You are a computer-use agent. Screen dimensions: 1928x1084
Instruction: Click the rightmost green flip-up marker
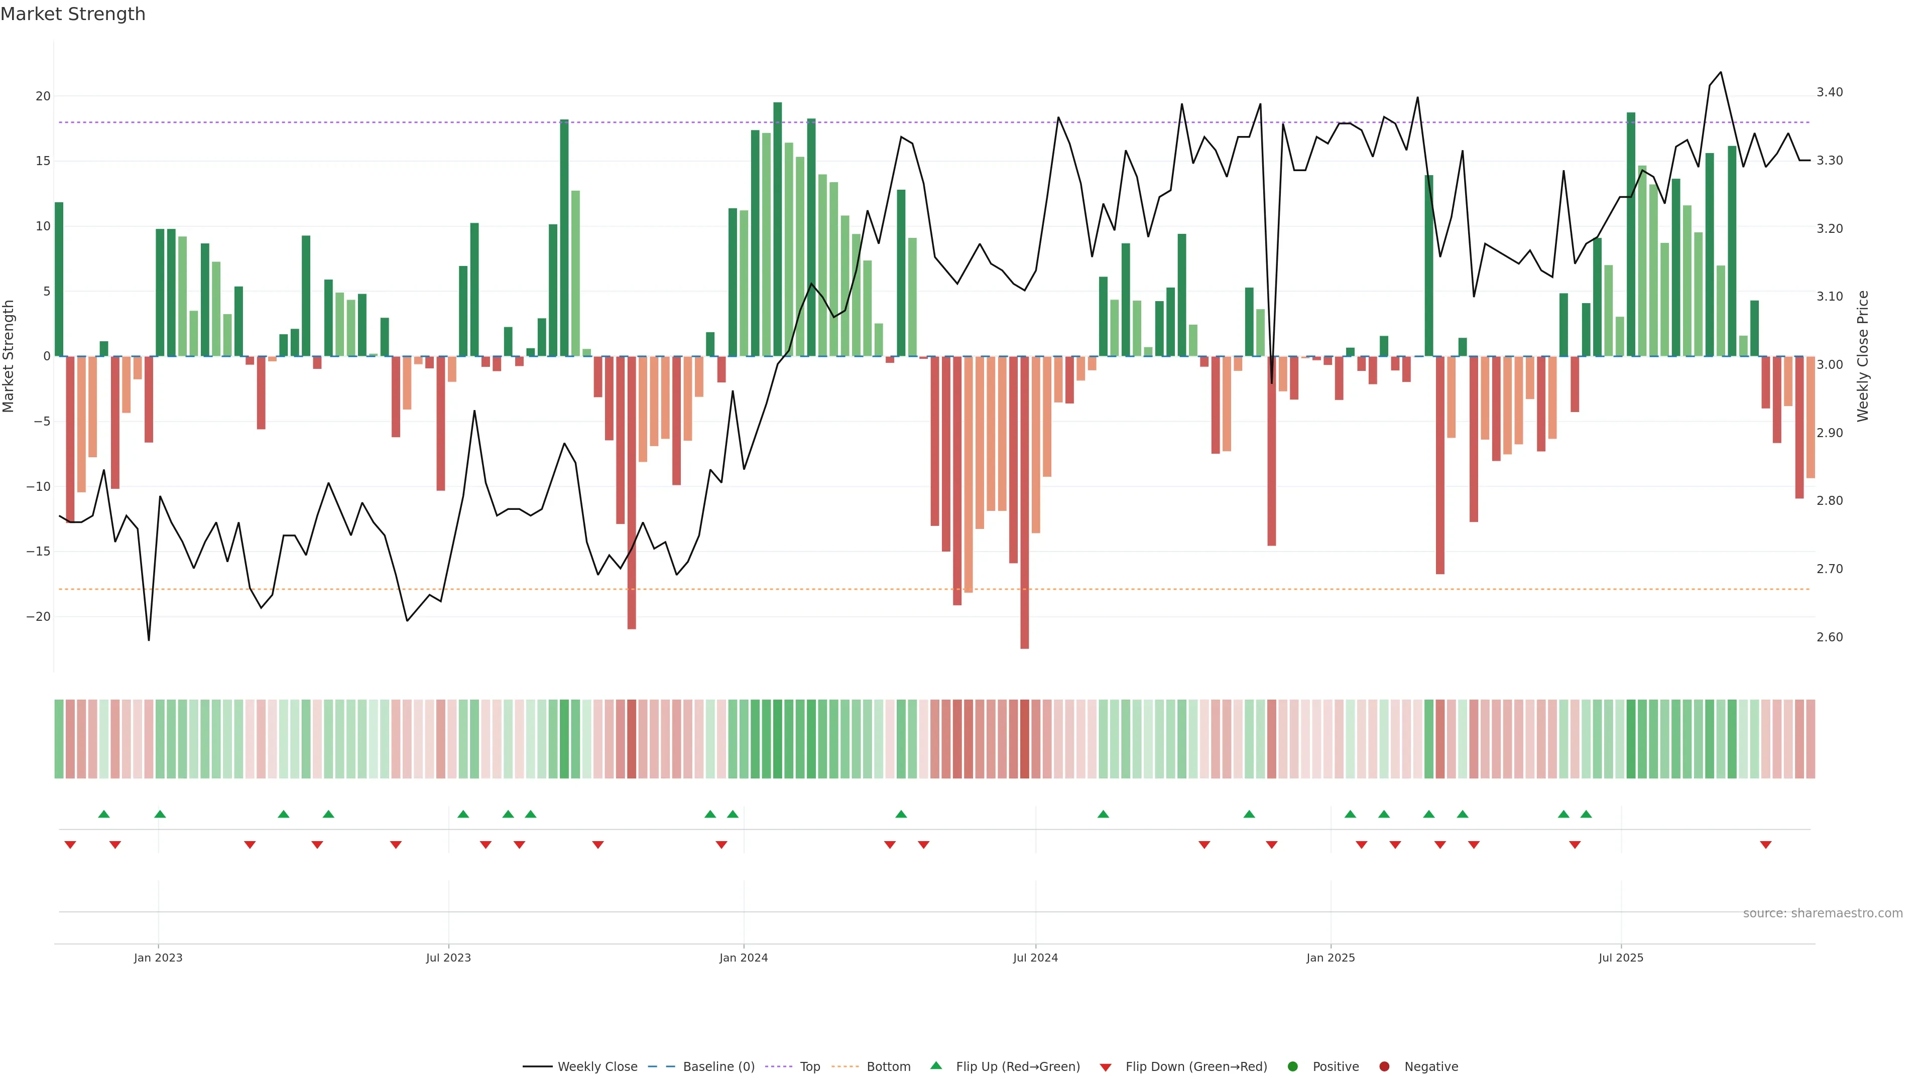1586,814
